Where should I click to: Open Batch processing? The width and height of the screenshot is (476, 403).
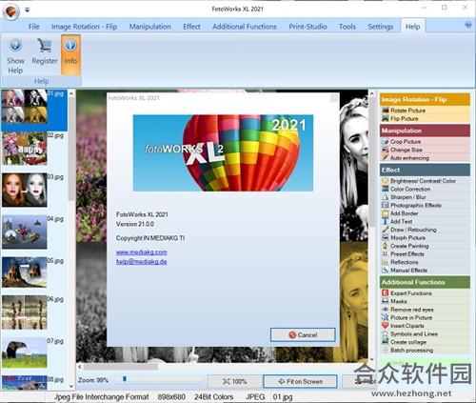coord(411,350)
